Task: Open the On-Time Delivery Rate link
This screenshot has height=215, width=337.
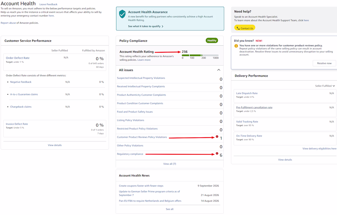Action: click(x=249, y=136)
